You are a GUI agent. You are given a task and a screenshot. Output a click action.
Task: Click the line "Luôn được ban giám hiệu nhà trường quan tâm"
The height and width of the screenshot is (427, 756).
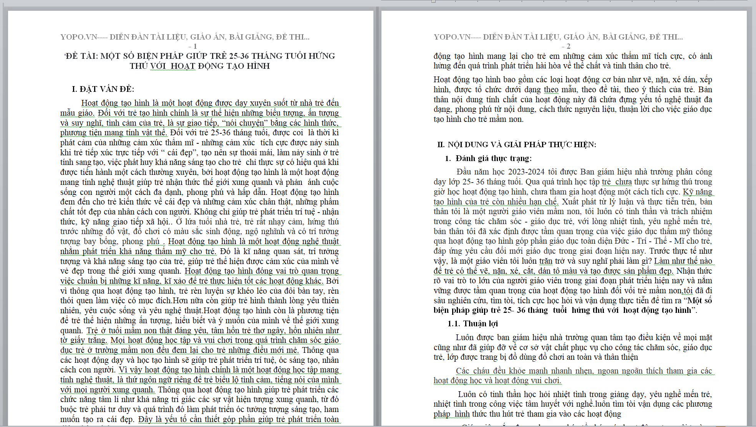584,337
